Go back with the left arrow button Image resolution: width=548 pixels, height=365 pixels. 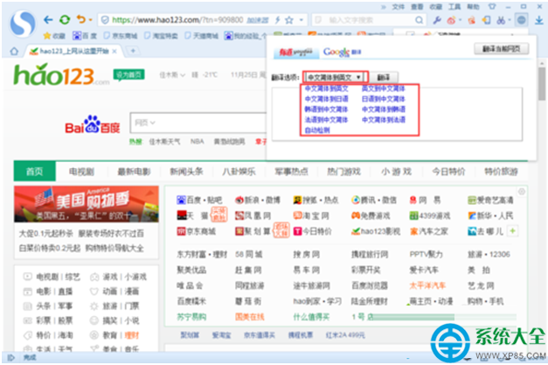coord(48,20)
